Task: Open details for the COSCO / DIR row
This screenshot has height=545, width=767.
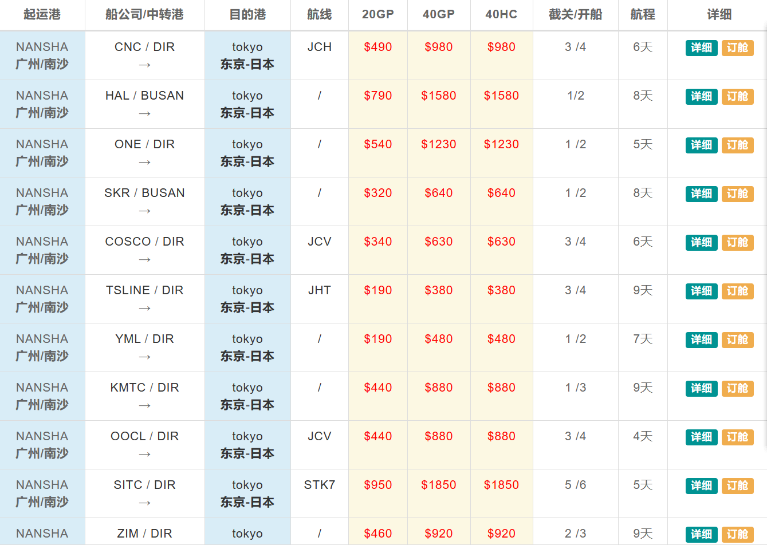Action: pyautogui.click(x=701, y=243)
